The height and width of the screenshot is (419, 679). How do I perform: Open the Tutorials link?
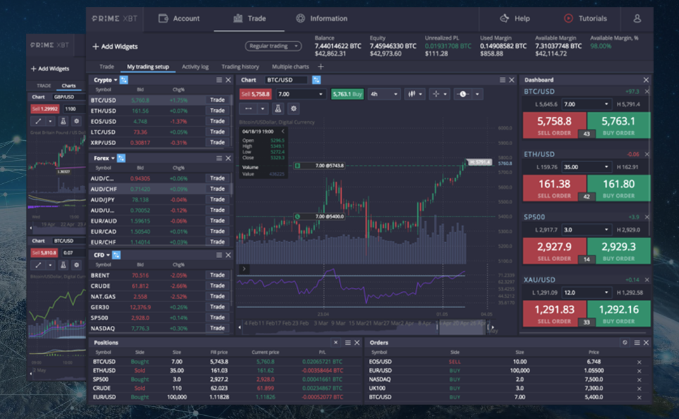pos(585,18)
